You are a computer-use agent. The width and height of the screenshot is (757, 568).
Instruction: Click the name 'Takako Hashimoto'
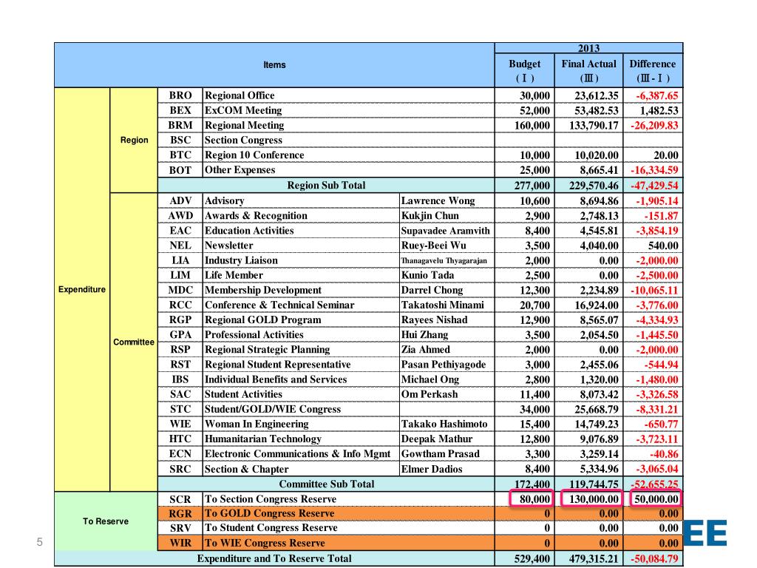pyautogui.click(x=447, y=424)
